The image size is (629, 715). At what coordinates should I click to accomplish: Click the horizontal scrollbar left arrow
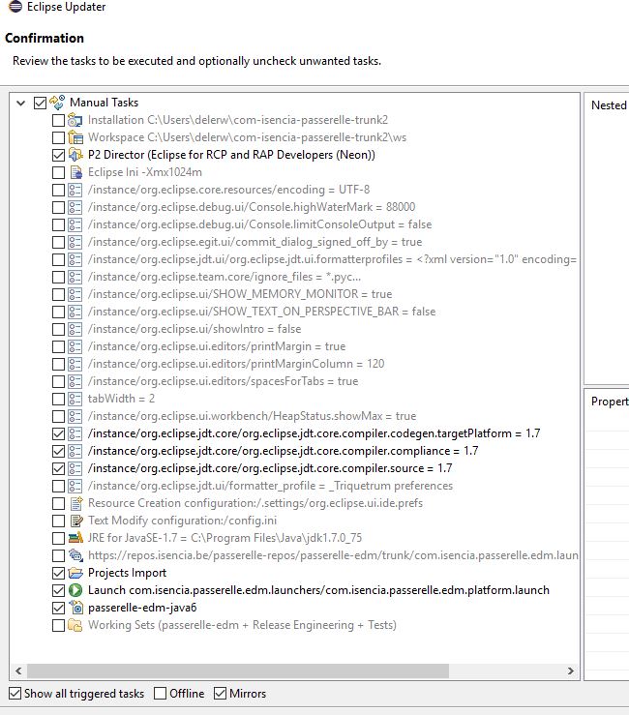coord(18,670)
